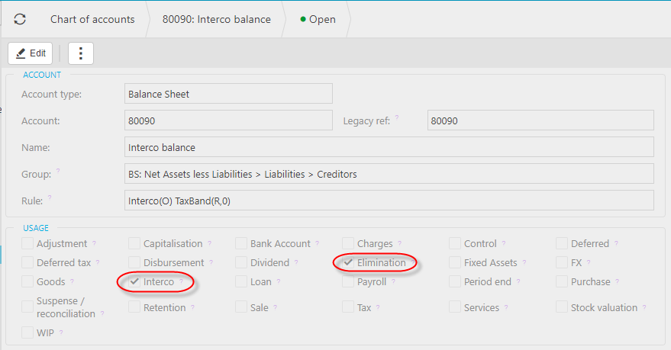Click the help icon next to Rule label
Screen dimensions: 671x350
[50, 198]
